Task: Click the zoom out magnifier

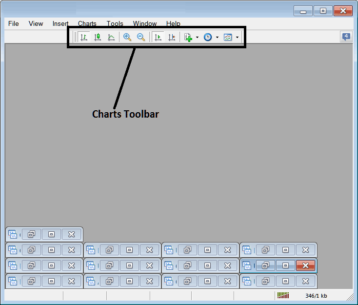Action: click(x=141, y=37)
